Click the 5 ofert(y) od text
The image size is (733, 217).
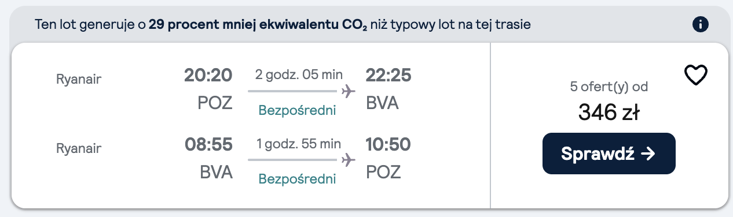click(x=609, y=88)
